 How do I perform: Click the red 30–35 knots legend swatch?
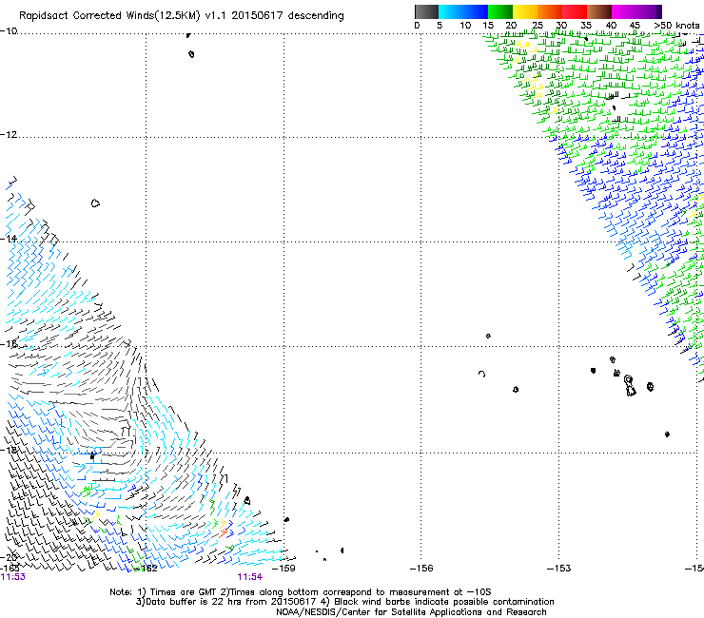[x=575, y=11]
